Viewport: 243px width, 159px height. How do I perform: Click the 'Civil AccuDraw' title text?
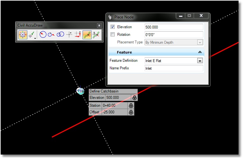(x=30, y=25)
